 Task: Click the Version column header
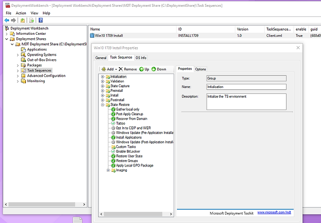click(250, 29)
